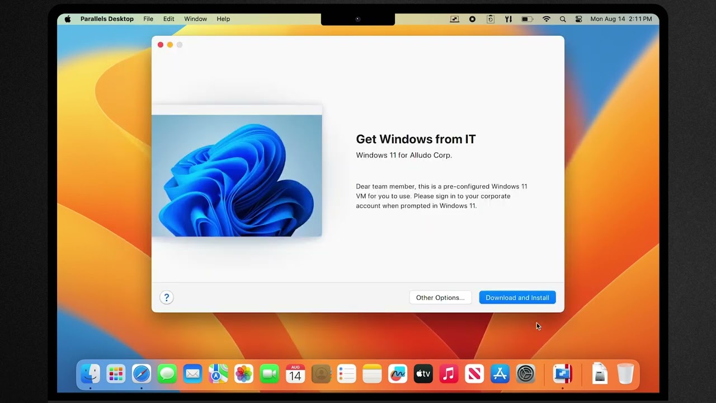
Task: Open Launchpad from the Dock
Action: pos(116,373)
